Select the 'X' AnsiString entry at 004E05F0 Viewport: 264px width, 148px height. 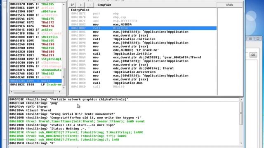point(124,143)
